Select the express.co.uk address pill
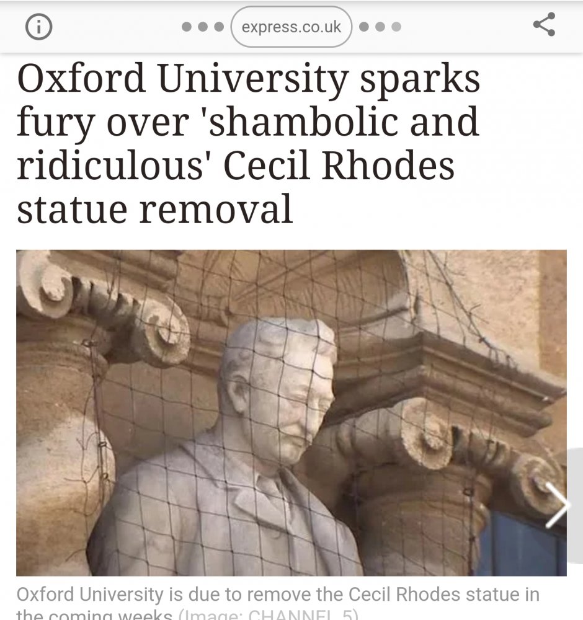The width and height of the screenshot is (583, 620). coord(291,27)
